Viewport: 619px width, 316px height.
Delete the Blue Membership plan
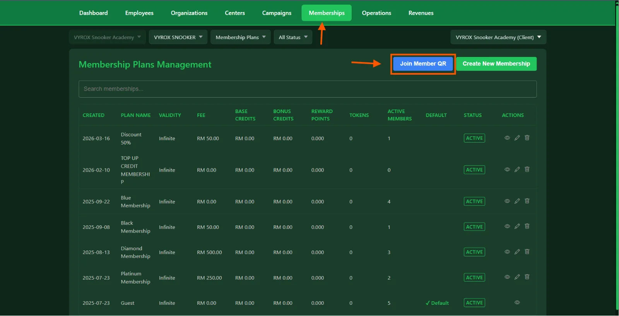(527, 201)
